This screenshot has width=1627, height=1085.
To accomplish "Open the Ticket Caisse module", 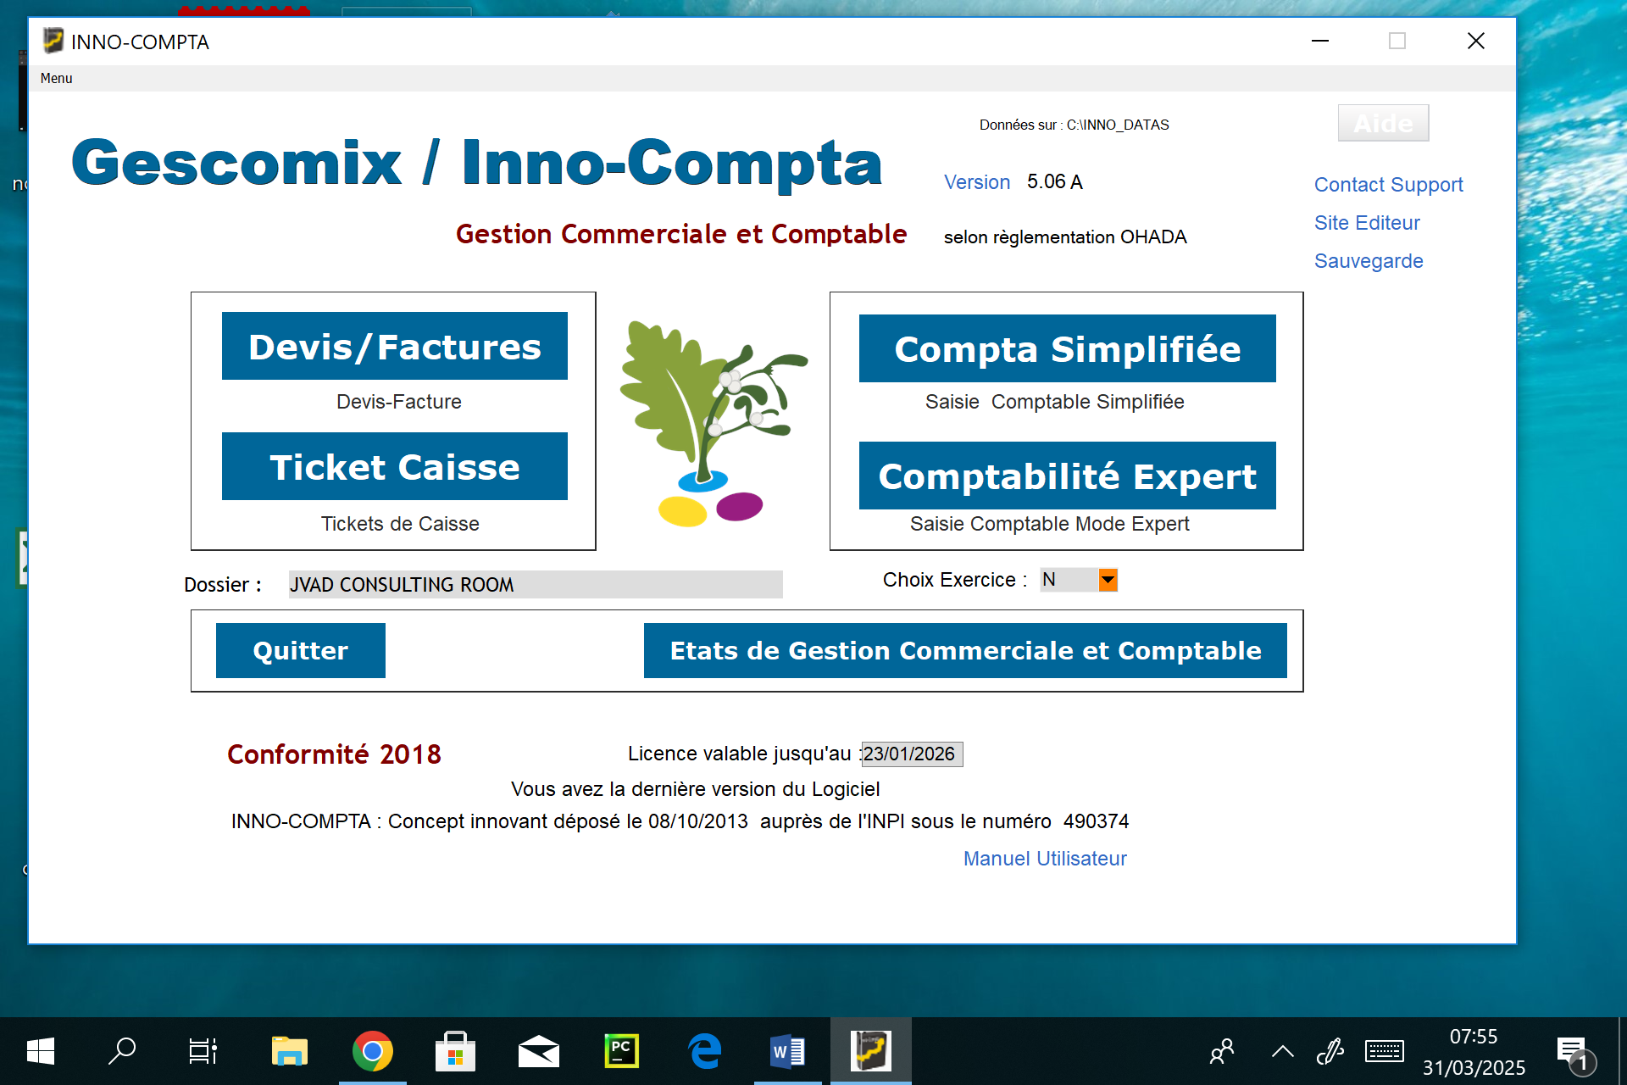I will (x=394, y=466).
